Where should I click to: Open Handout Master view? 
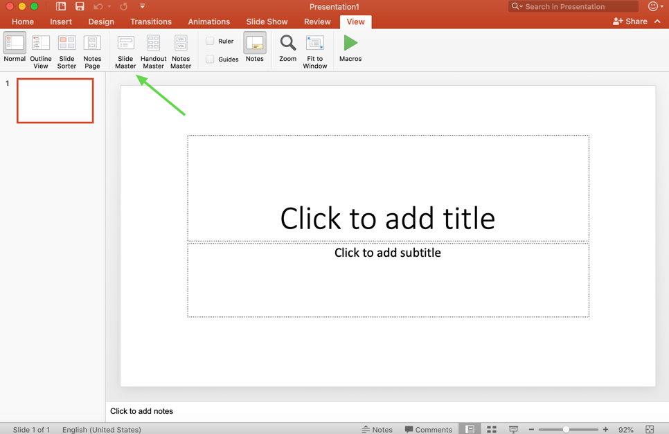click(x=153, y=51)
